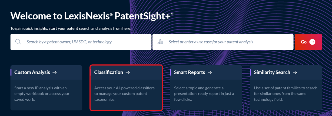This screenshot has height=116, width=332.
Task: Click the bar chart use case icon
Action: click(x=160, y=42)
